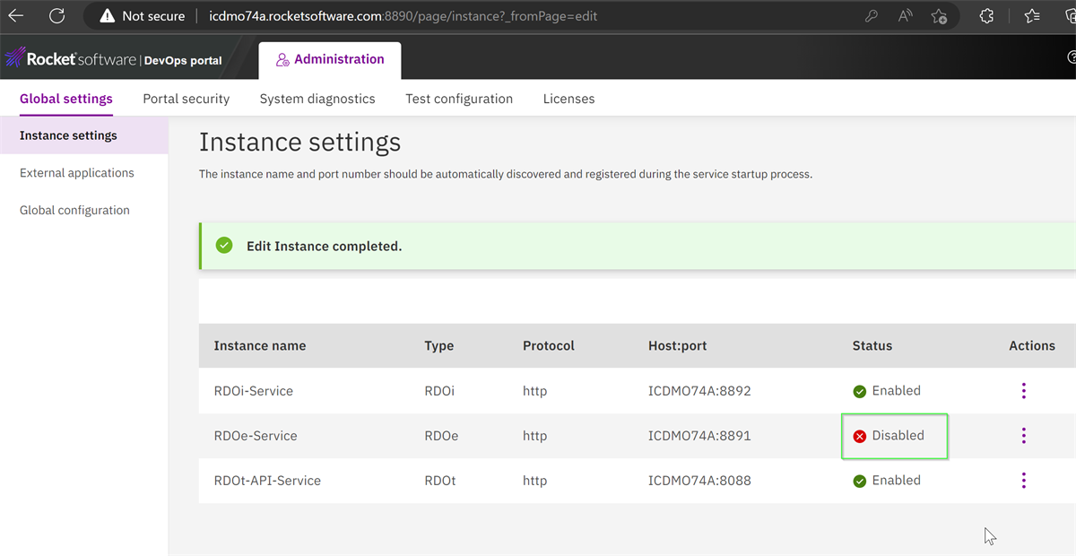The height and width of the screenshot is (556, 1076).
Task: Click the browser back arrow
Action: [15, 15]
